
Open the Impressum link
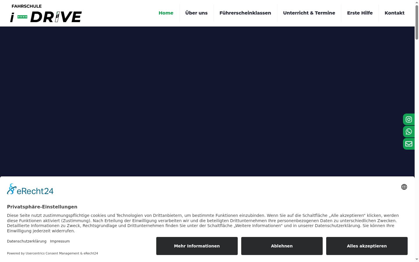coord(60,241)
